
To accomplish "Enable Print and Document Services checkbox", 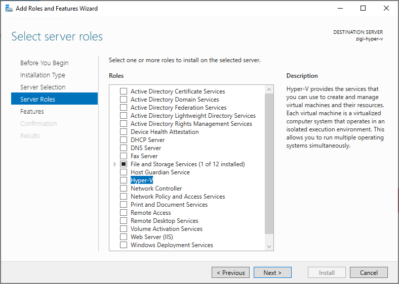I will [x=124, y=205].
